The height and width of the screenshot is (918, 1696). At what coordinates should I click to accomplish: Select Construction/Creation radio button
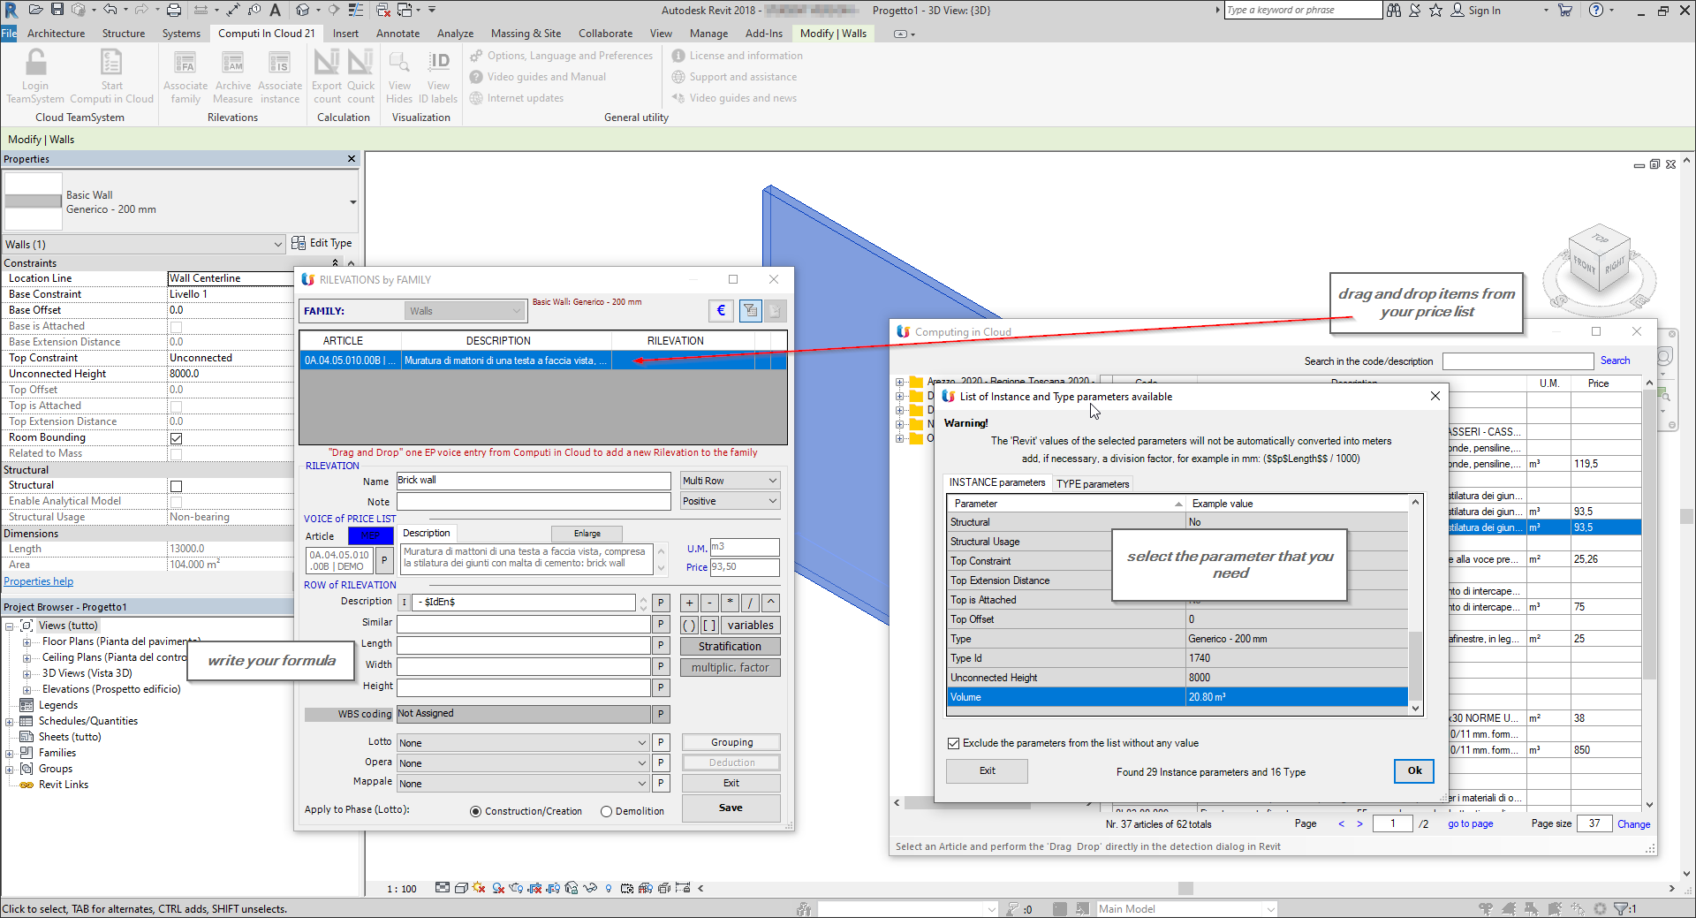coord(476,811)
